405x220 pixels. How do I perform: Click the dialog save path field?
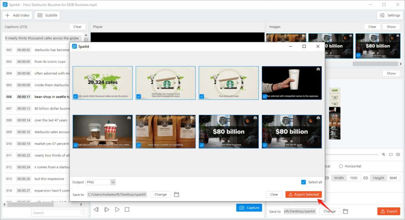(117, 194)
